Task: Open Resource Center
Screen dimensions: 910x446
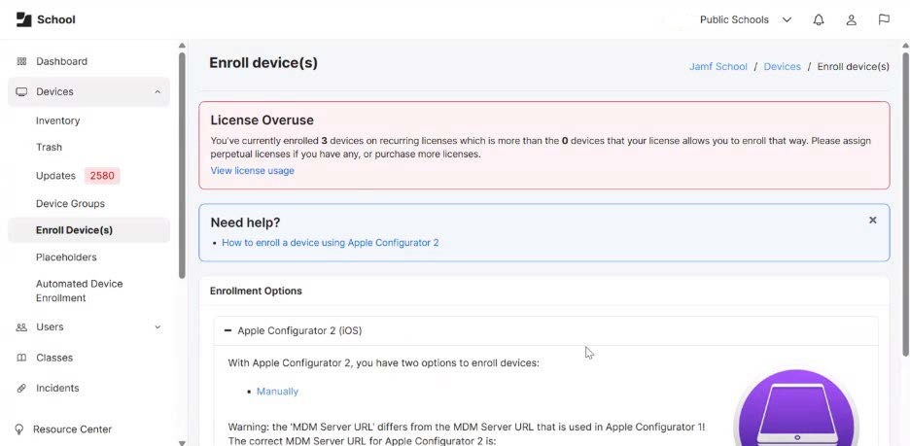Action: tap(73, 429)
